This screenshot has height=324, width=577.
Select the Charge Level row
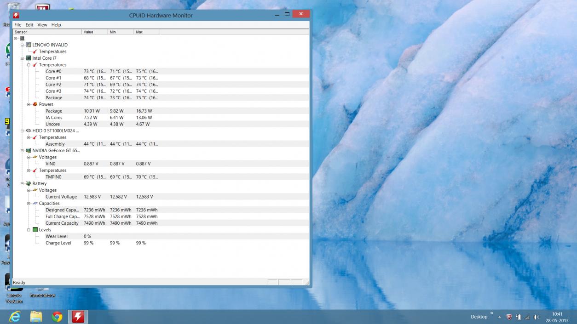click(58, 243)
